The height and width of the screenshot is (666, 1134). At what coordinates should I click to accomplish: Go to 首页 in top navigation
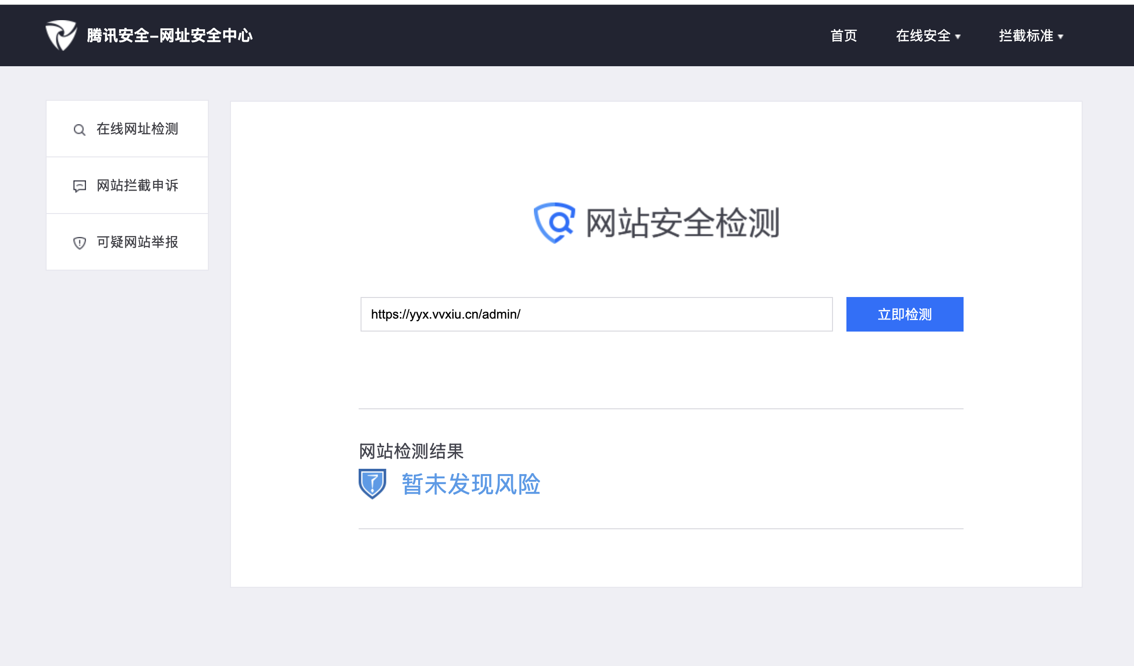[844, 36]
